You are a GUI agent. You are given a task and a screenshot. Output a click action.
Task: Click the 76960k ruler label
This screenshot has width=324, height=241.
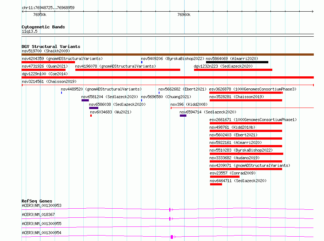tap(184, 15)
